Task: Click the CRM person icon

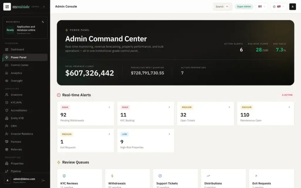Action: coord(7,126)
